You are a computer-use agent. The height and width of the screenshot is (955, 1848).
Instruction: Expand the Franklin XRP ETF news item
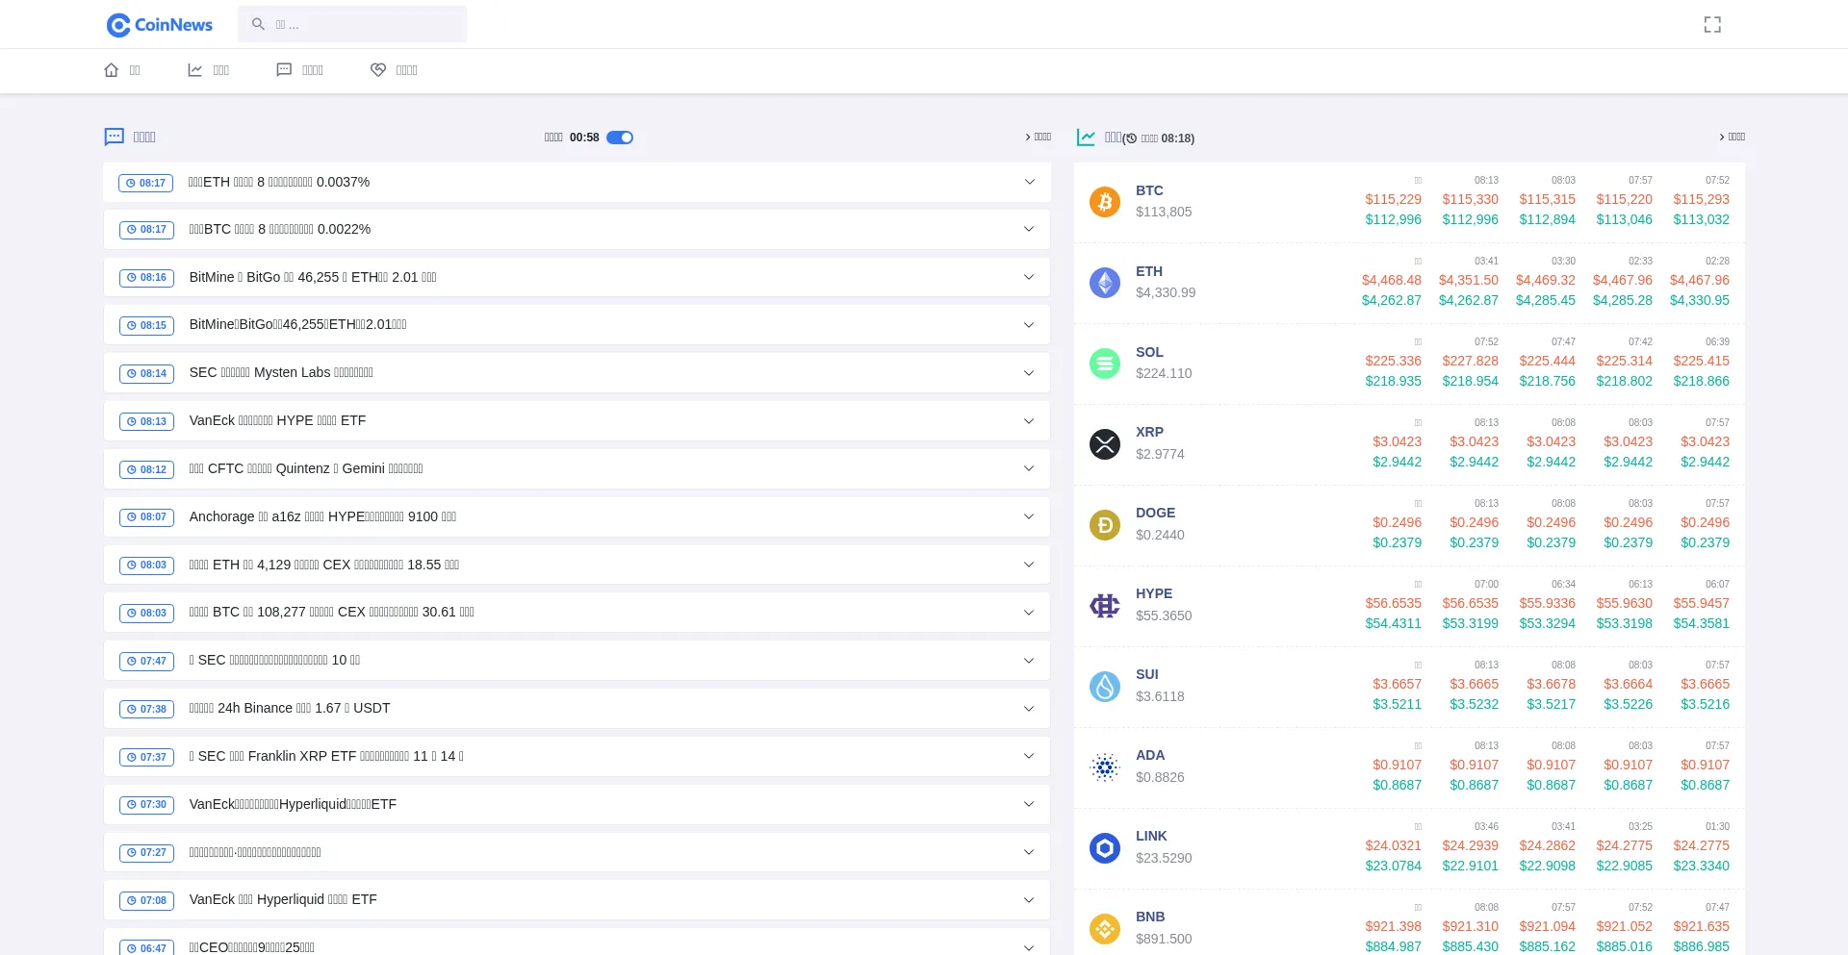(x=1029, y=756)
